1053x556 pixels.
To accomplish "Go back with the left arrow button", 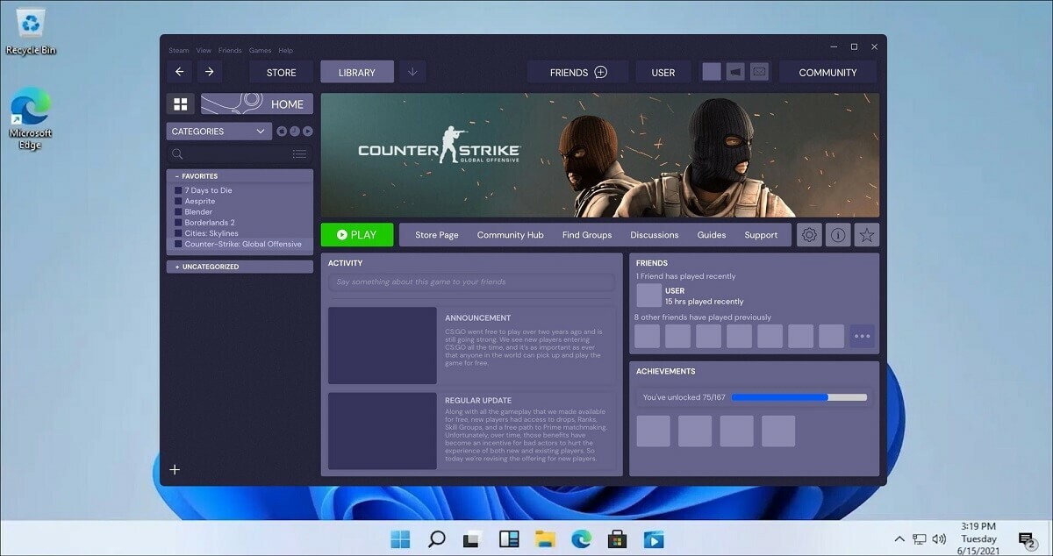I will click(x=180, y=72).
